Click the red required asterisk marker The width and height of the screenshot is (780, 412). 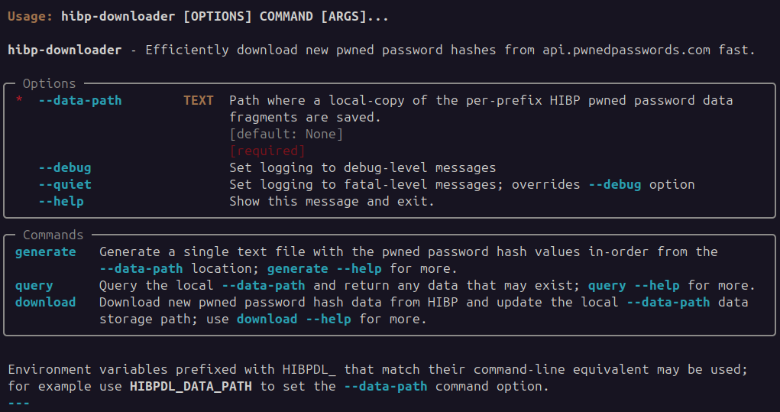click(x=19, y=100)
